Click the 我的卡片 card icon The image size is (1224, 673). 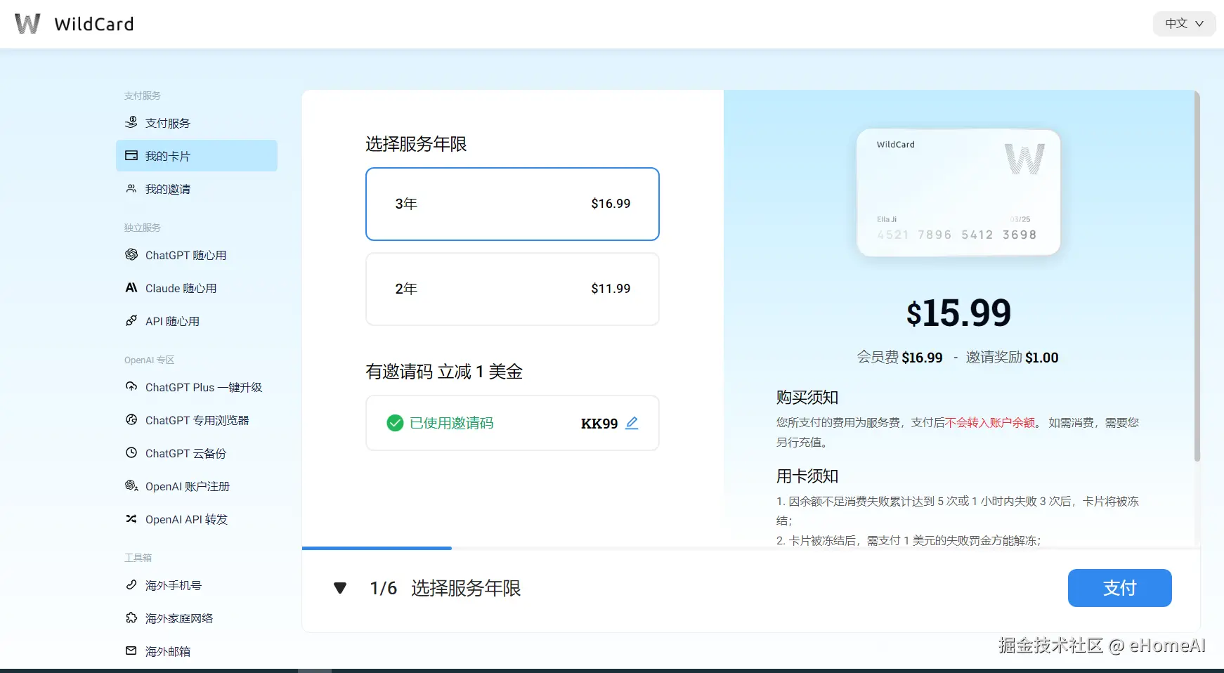[x=131, y=155]
